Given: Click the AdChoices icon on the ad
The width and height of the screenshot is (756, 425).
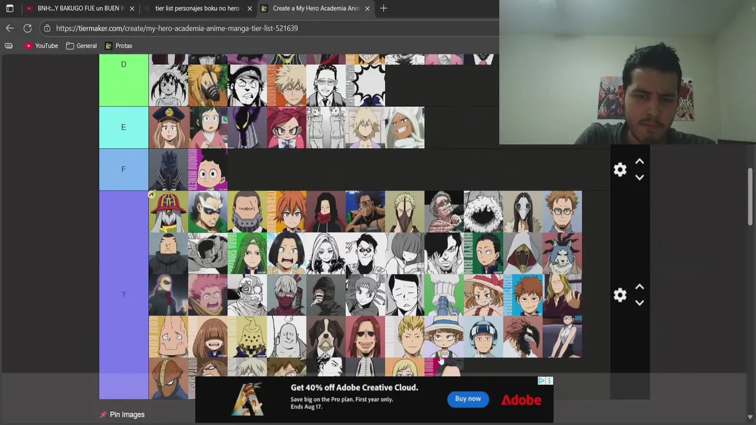Looking at the screenshot, I should (x=541, y=381).
